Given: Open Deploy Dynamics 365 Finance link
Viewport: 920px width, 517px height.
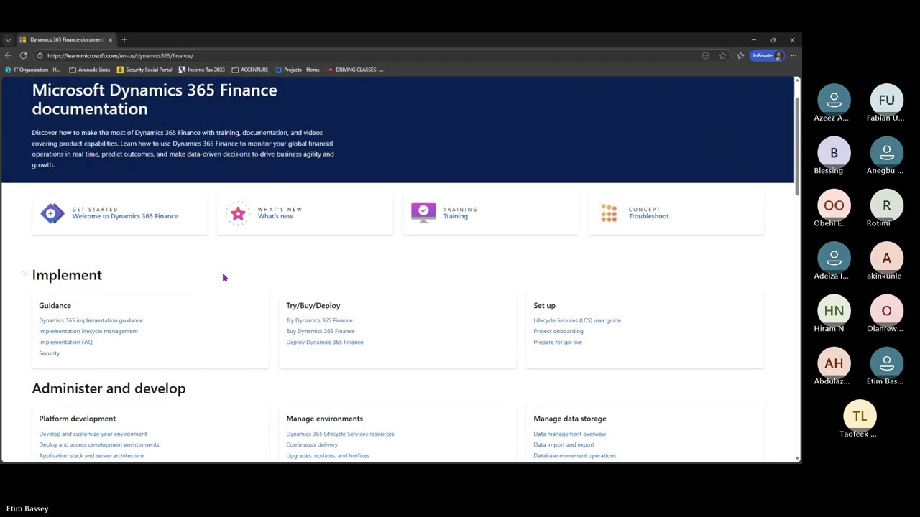Looking at the screenshot, I should coord(325,342).
